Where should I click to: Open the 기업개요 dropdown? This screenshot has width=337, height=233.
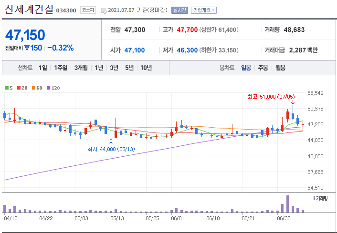[x=203, y=10]
